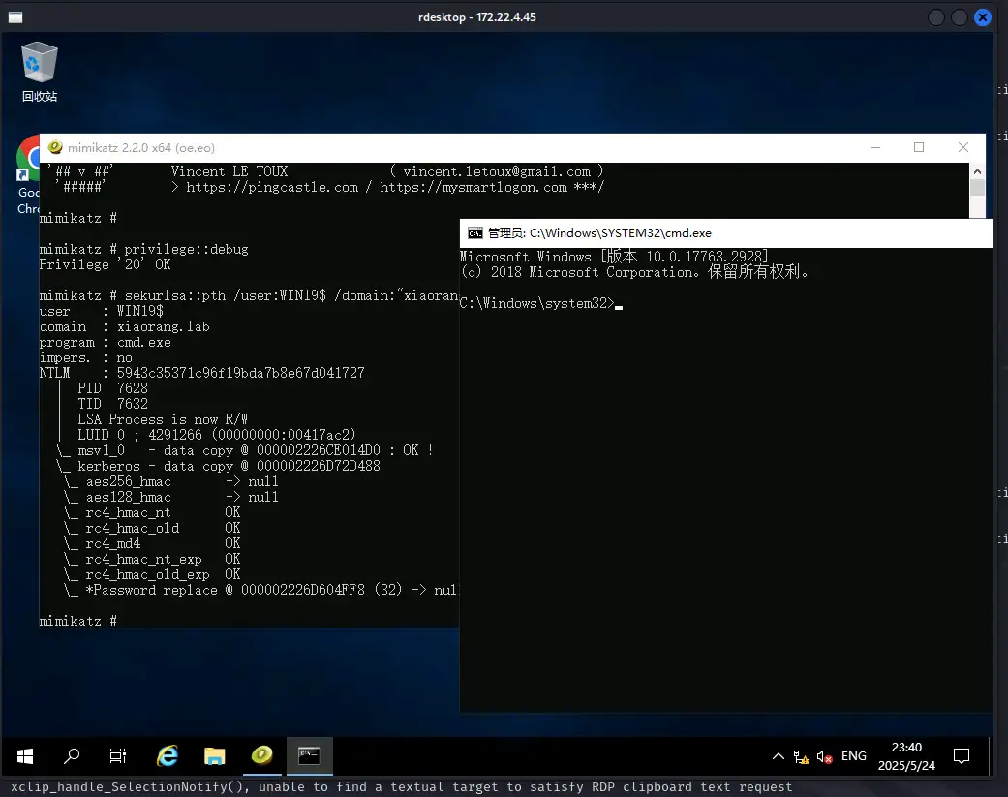Click the mimikatz kiwi title bar icon

(55, 147)
